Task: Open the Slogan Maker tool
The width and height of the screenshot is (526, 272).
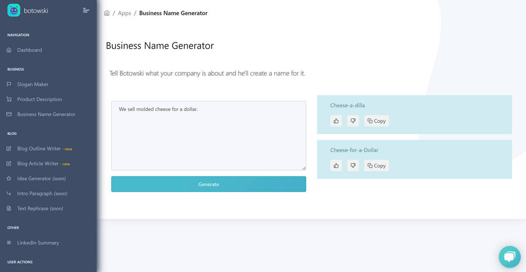Action: click(x=32, y=85)
